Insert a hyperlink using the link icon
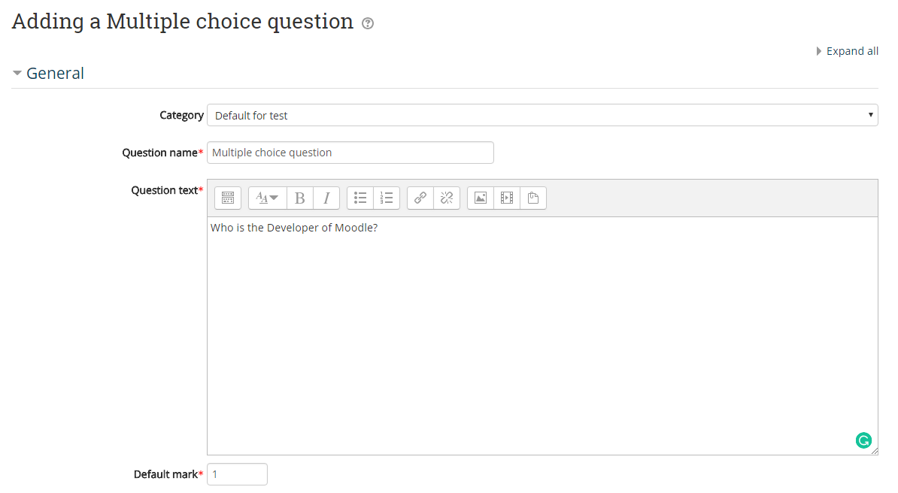This screenshot has width=898, height=493. [x=420, y=198]
